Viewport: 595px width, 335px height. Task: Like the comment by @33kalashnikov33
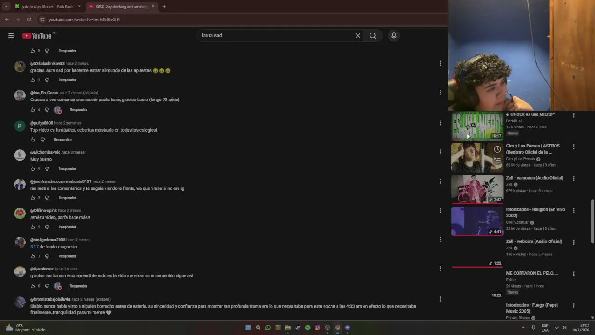(33, 80)
